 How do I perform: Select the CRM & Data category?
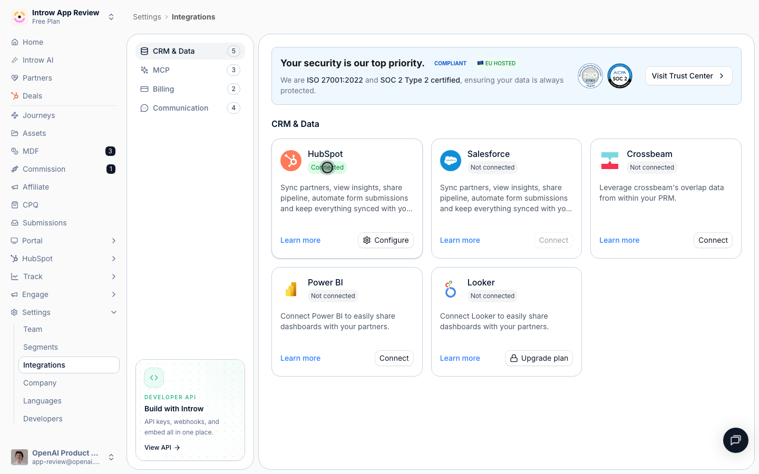190,51
